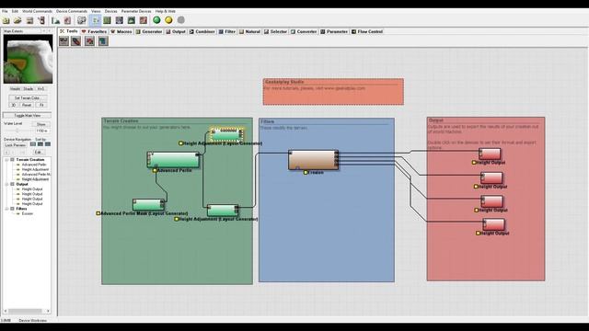Viewport: 589px width, 331px height.
Task: Open the Edit menu
Action: pos(15,11)
